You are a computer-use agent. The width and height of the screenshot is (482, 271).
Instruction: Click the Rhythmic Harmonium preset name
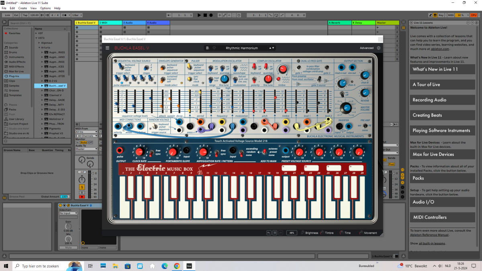click(242, 48)
